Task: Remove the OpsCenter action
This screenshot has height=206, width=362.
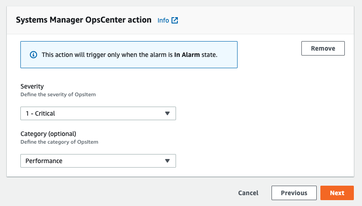Action: [323, 48]
